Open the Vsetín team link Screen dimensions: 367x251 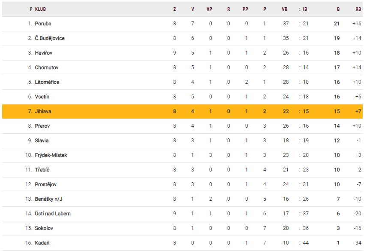coord(42,97)
